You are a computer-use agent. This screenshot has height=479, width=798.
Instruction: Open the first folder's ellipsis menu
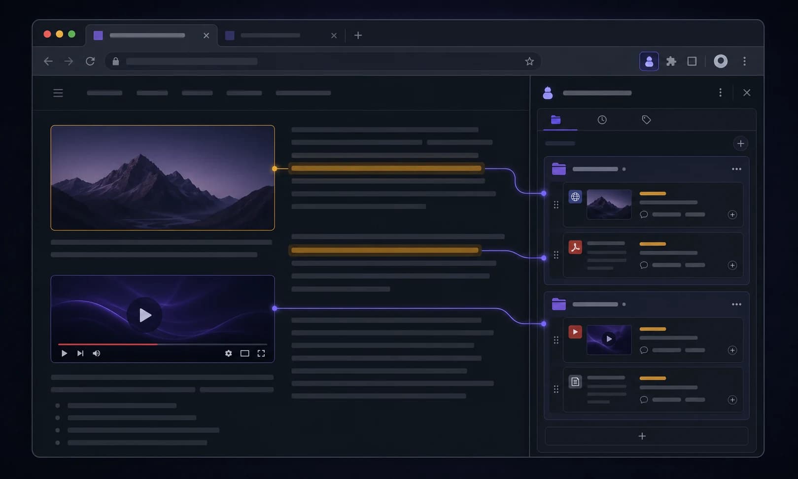(x=736, y=169)
